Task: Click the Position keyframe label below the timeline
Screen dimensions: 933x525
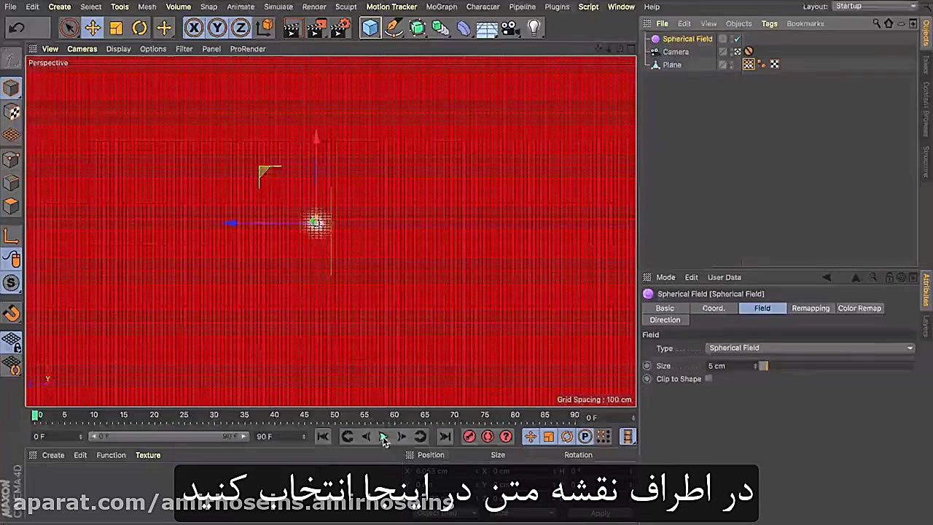Action: (x=430, y=454)
